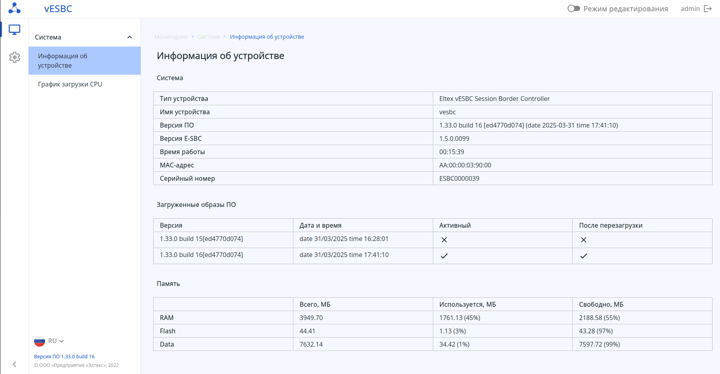Click the after-reboot checkmark for build 16
Screen dimensions: 720x374
[584, 256]
